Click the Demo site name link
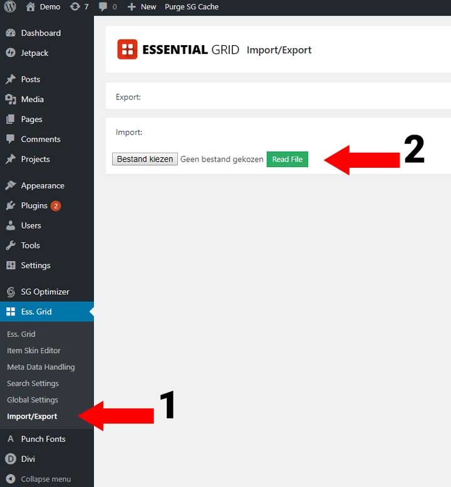 coord(50,7)
